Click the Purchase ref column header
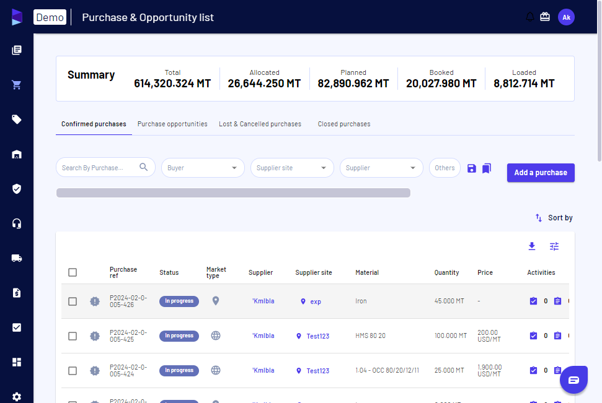This screenshot has width=602, height=403. click(x=123, y=272)
